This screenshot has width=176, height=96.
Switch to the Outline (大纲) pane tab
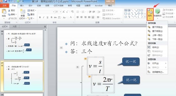point(15,27)
